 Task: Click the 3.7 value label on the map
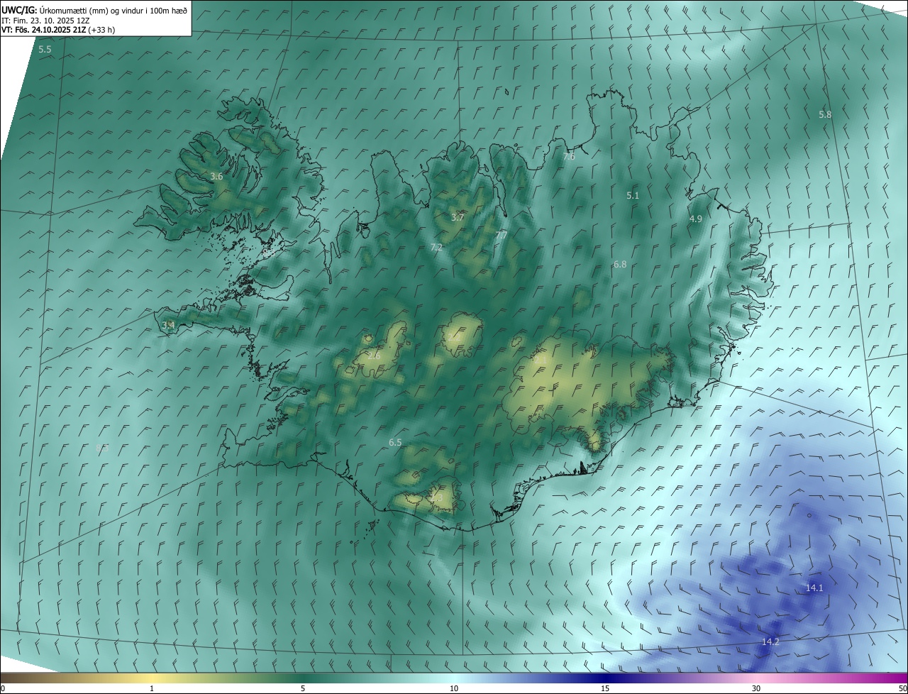pyautogui.click(x=457, y=217)
